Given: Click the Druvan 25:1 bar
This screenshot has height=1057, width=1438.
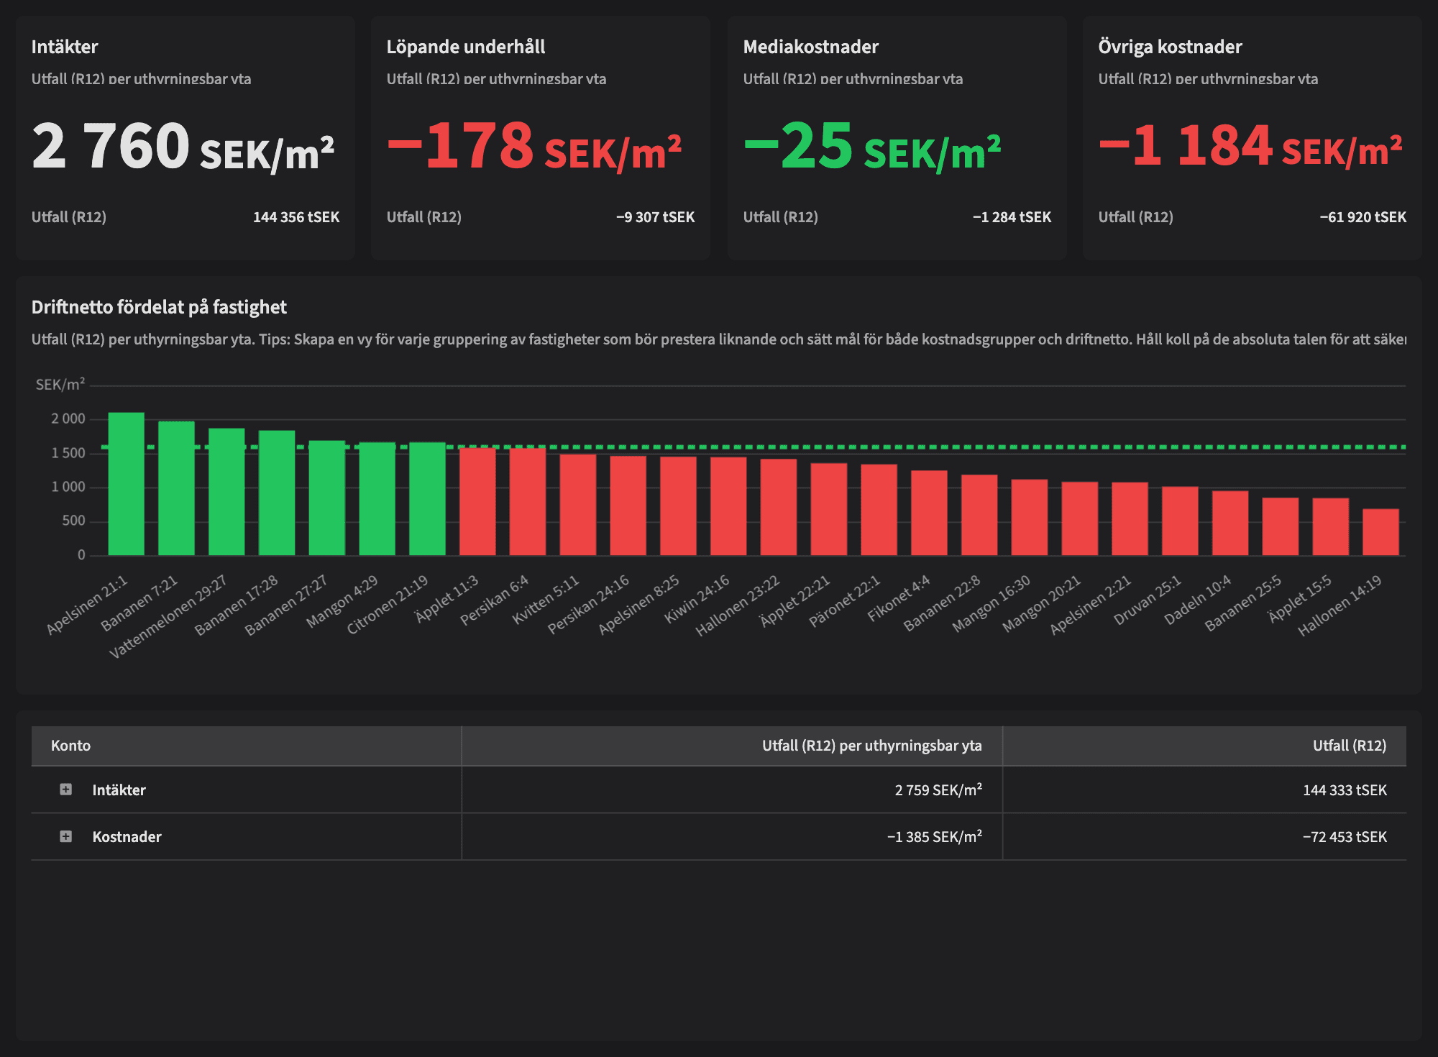Looking at the screenshot, I should [1180, 521].
